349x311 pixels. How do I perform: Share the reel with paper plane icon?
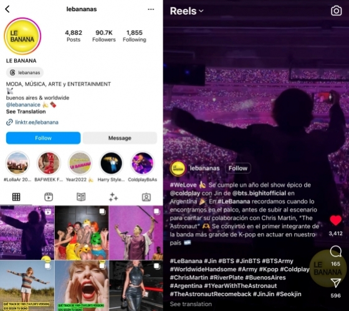click(x=336, y=283)
